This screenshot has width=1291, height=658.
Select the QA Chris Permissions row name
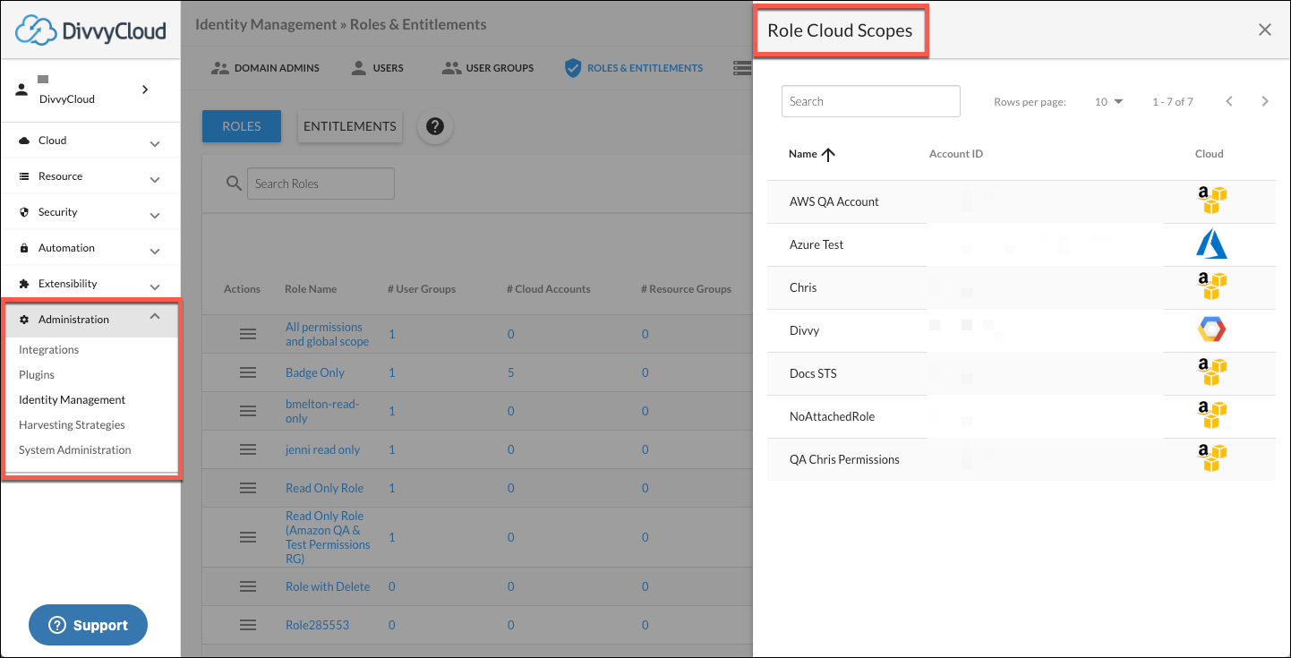[844, 459]
